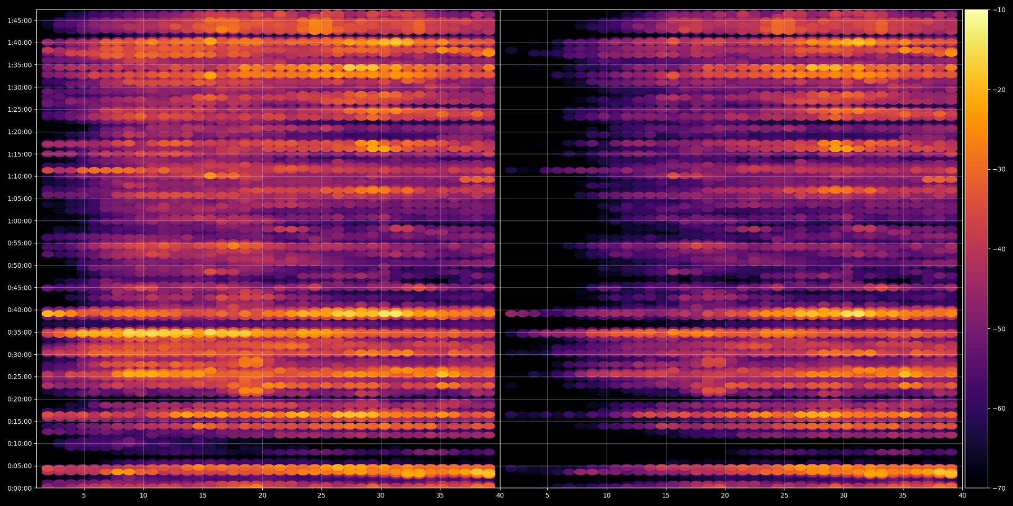Pick the 0:15:00 y-axis tick label
The height and width of the screenshot is (506, 1013).
click(20, 421)
